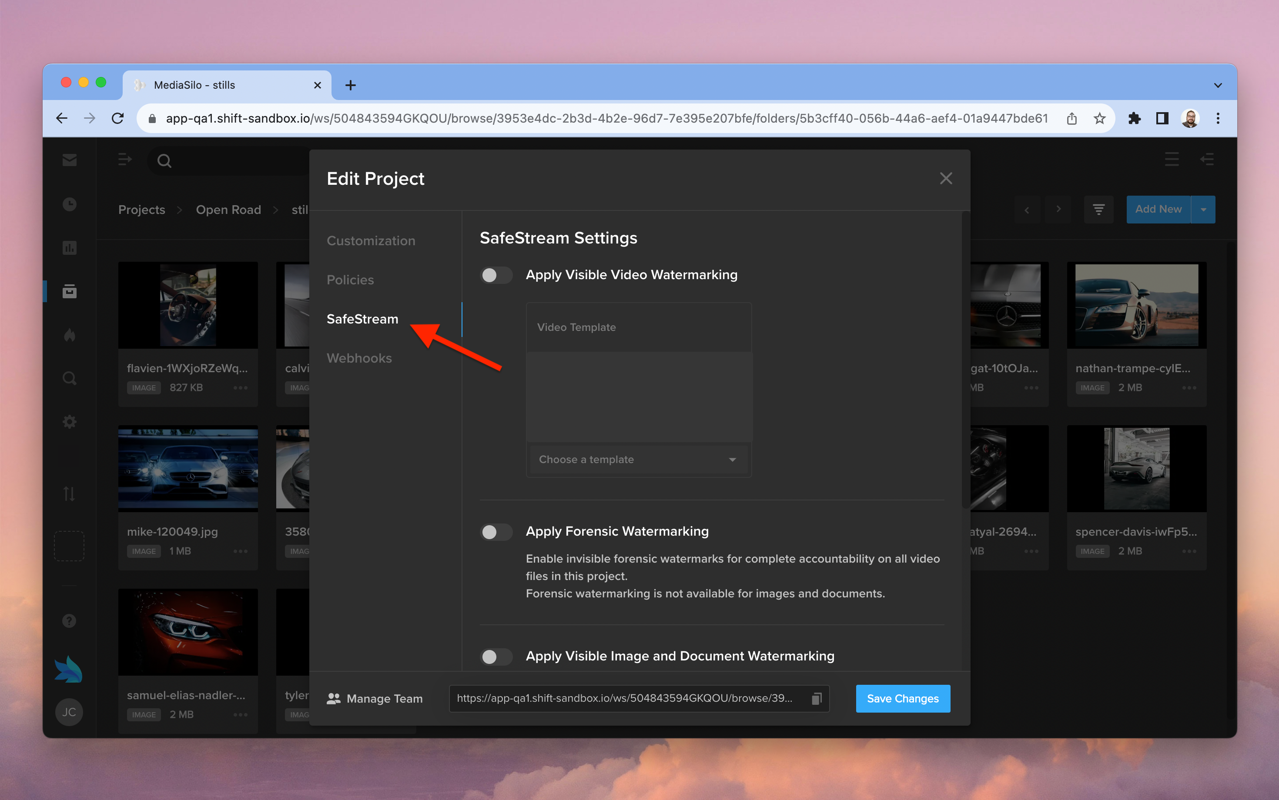This screenshot has height=800, width=1279.
Task: Click the MediaSilo bird logo icon
Action: (x=69, y=669)
